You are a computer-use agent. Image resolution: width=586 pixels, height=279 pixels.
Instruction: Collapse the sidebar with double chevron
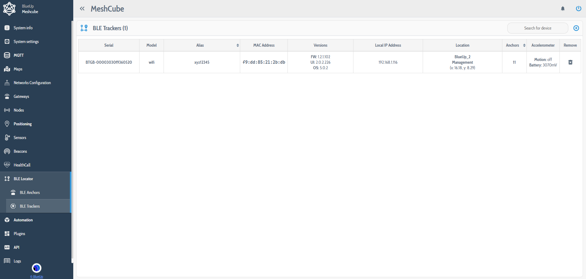(82, 9)
